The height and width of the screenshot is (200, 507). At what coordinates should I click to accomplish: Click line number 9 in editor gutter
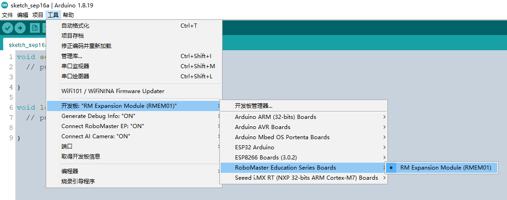[x=11, y=138]
